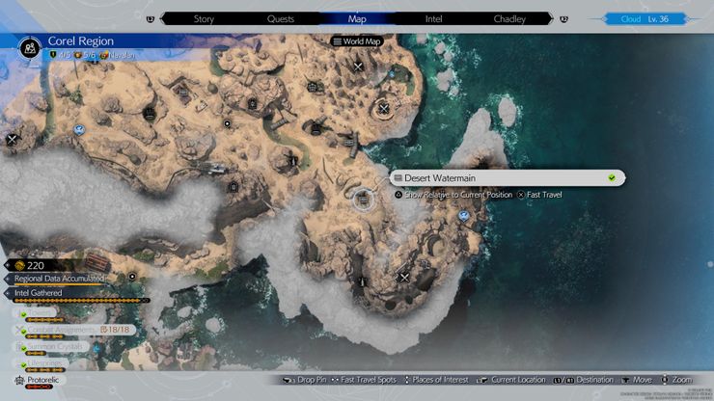Select combat marker at north coast

pos(358,67)
